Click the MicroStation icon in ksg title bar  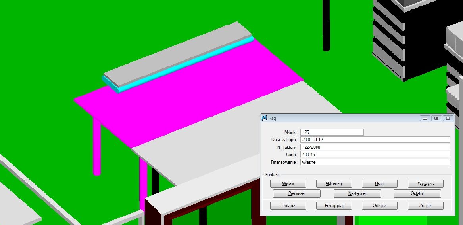click(265, 118)
